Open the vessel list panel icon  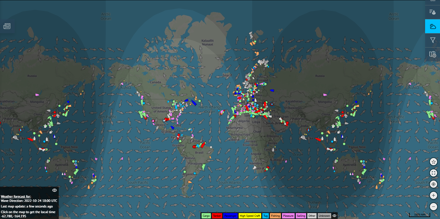click(432, 12)
